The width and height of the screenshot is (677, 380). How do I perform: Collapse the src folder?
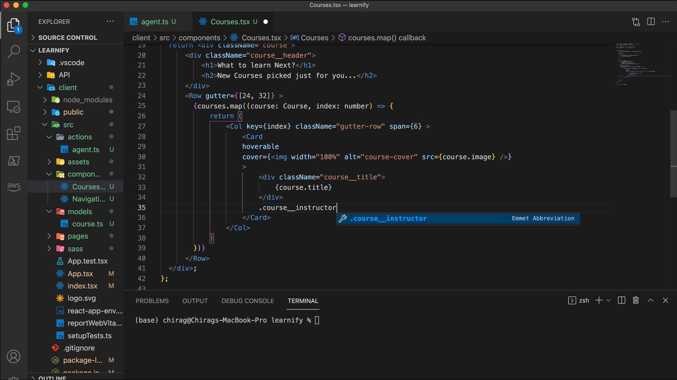(75, 125)
